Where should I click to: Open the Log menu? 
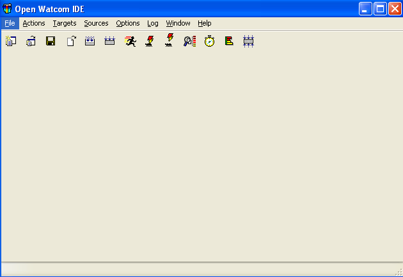click(x=153, y=23)
